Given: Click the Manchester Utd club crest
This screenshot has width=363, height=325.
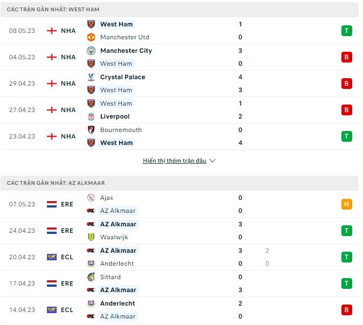Looking at the screenshot, I should pos(91,37).
